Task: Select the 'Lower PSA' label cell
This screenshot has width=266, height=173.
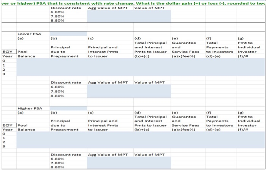Action: (29, 34)
